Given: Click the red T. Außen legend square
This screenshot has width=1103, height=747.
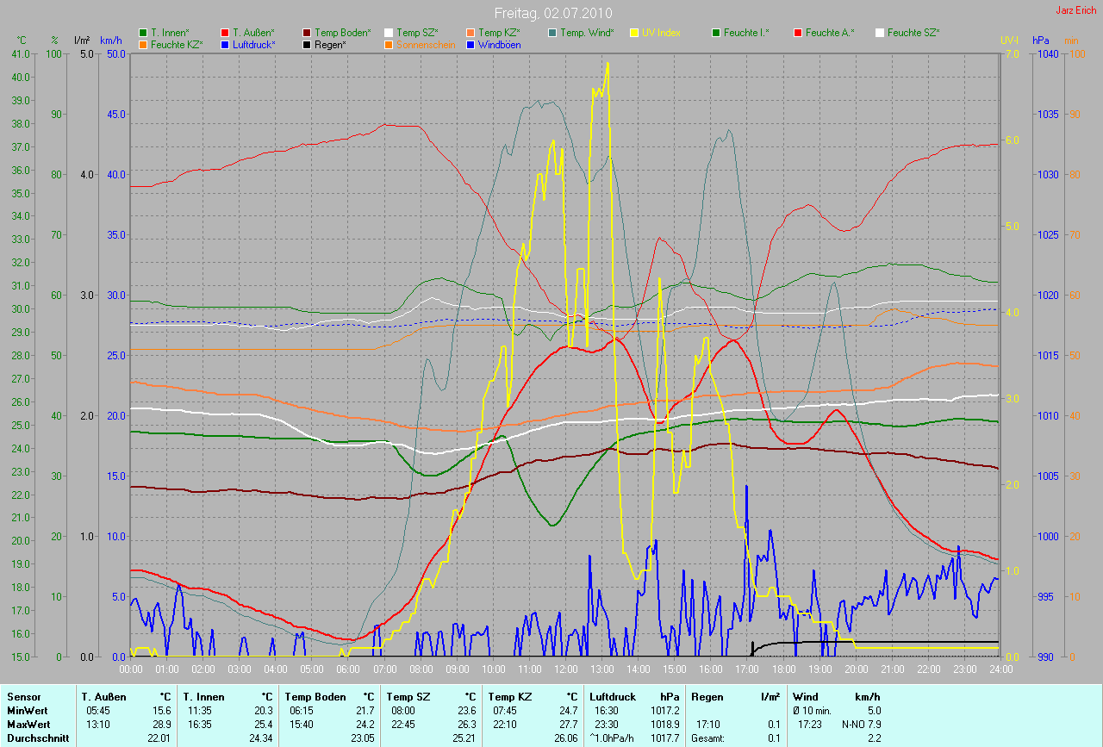Looking at the screenshot, I should tap(225, 33).
